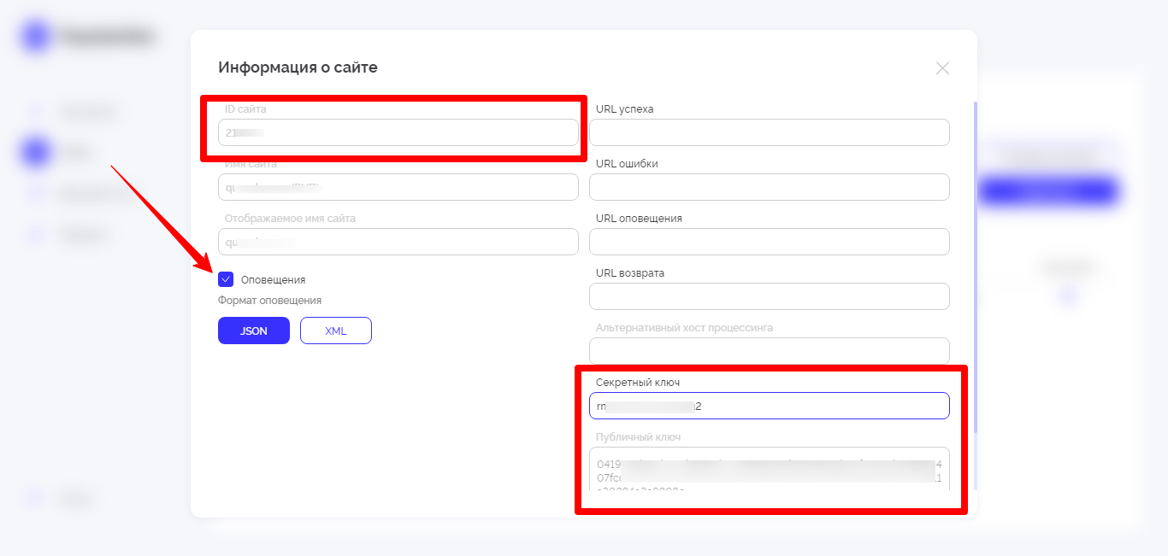Select JSON notification format
This screenshot has width=1168, height=556.
254,331
